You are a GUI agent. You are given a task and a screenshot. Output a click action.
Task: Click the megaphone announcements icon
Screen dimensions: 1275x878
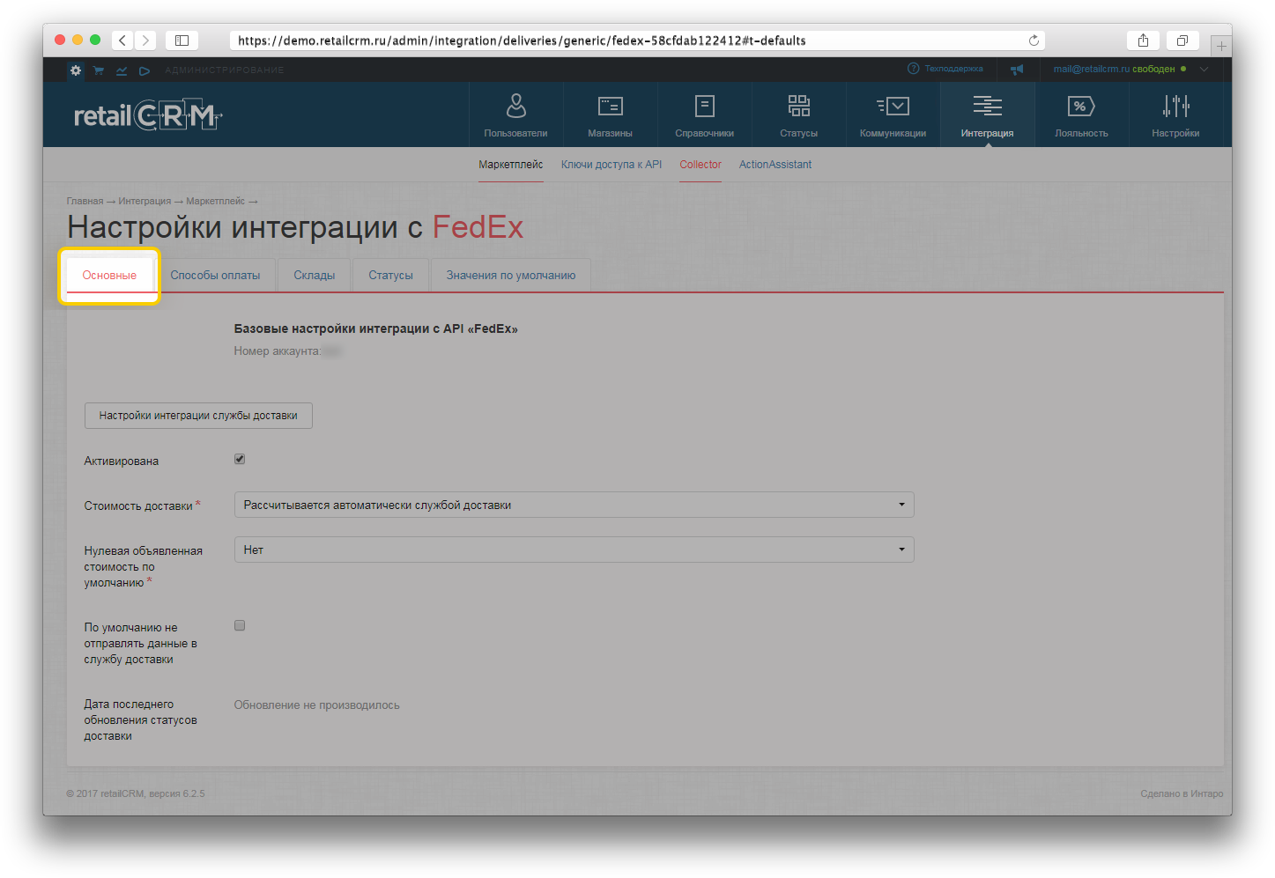pos(1018,69)
